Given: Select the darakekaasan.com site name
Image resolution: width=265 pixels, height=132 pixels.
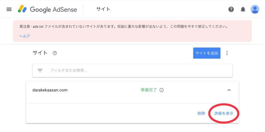Looking at the screenshot, I should pyautogui.click(x=50, y=90).
